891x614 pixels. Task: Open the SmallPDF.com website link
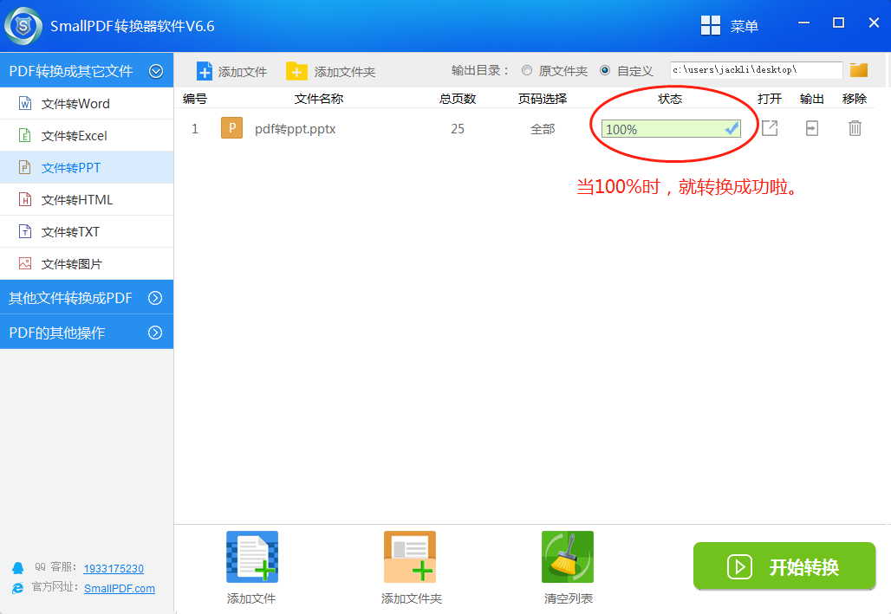point(121,588)
